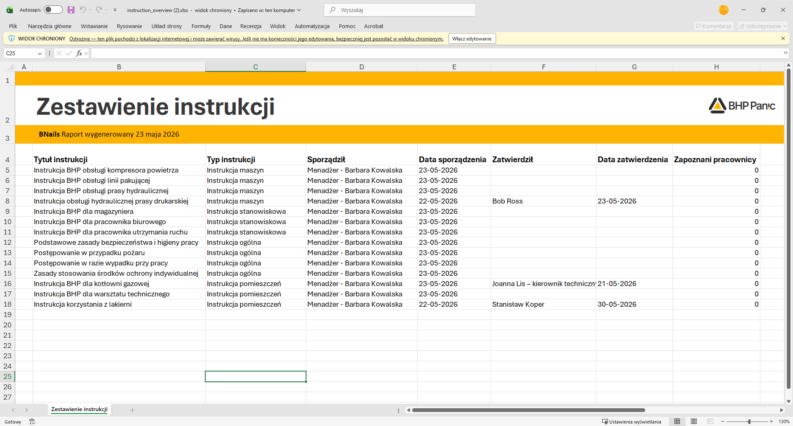Expand the formula bar chevron
The image size is (793, 426).
(x=786, y=53)
